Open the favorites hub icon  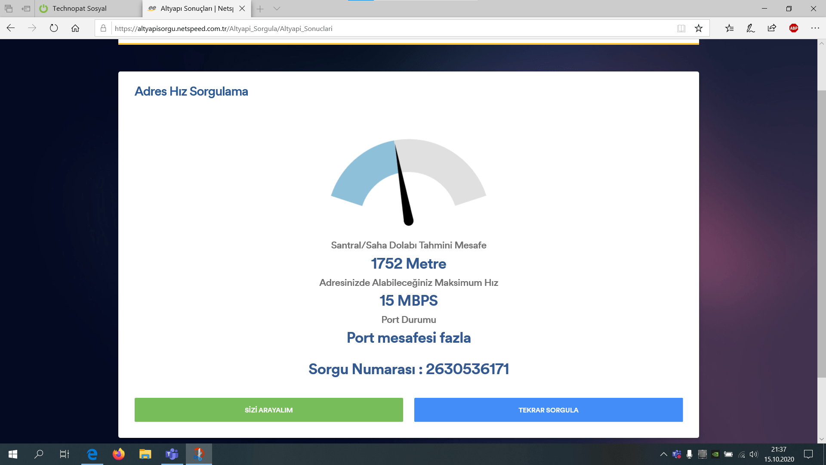729,28
